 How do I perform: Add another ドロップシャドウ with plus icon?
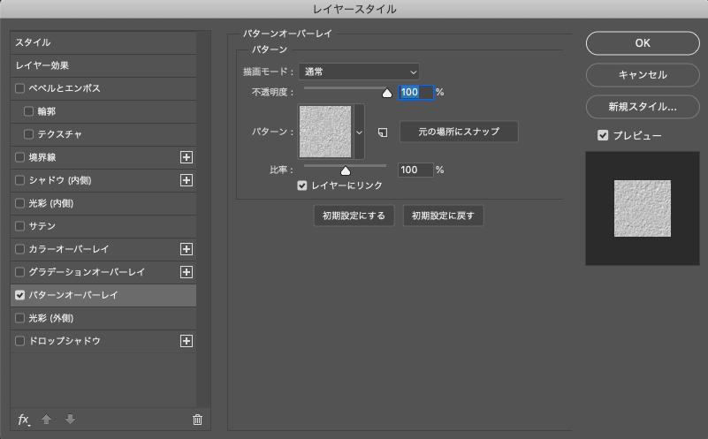[187, 341]
